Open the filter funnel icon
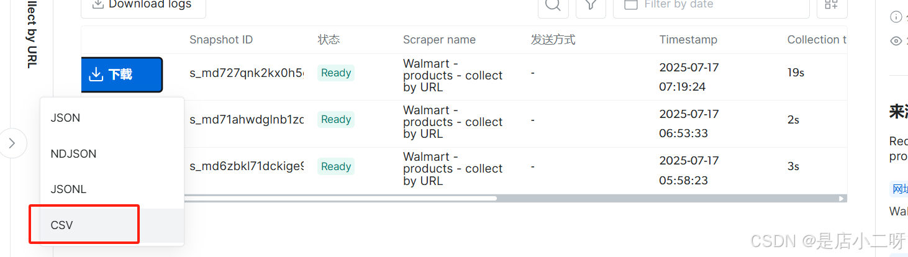This screenshot has height=257, width=908. click(x=591, y=5)
